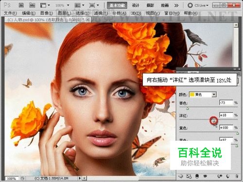Click the 洋红 value field showing +18
This screenshot has height=182, width=243.
(226, 115)
